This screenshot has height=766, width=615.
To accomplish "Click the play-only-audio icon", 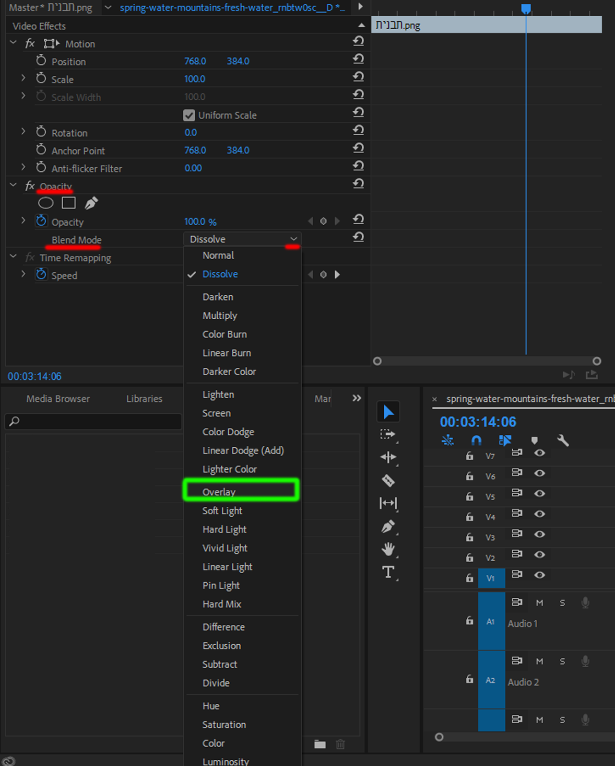I will 569,375.
